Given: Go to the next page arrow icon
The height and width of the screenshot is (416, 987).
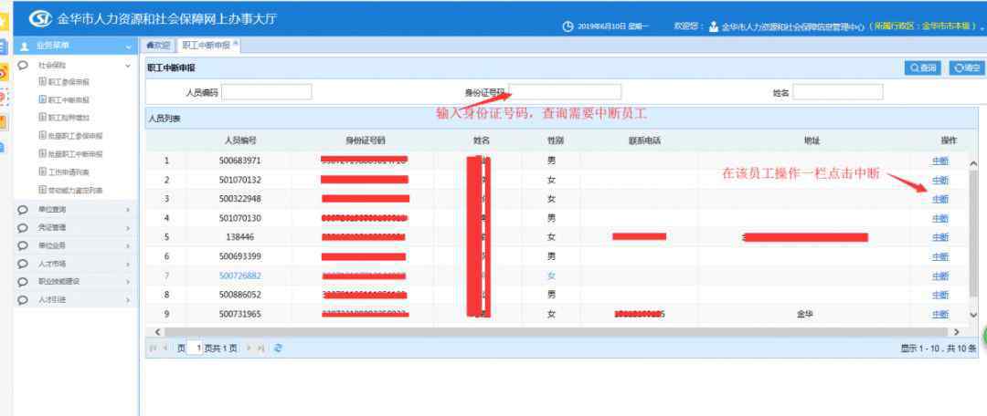Looking at the screenshot, I should tap(248, 348).
